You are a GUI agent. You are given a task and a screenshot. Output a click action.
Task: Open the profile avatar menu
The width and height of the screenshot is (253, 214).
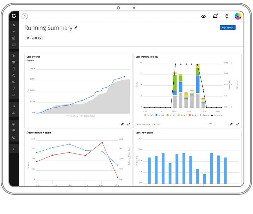tap(238, 16)
